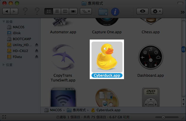Select the Wi-Fi app icon
The height and width of the screenshot is (121, 186).
tap(63, 97)
